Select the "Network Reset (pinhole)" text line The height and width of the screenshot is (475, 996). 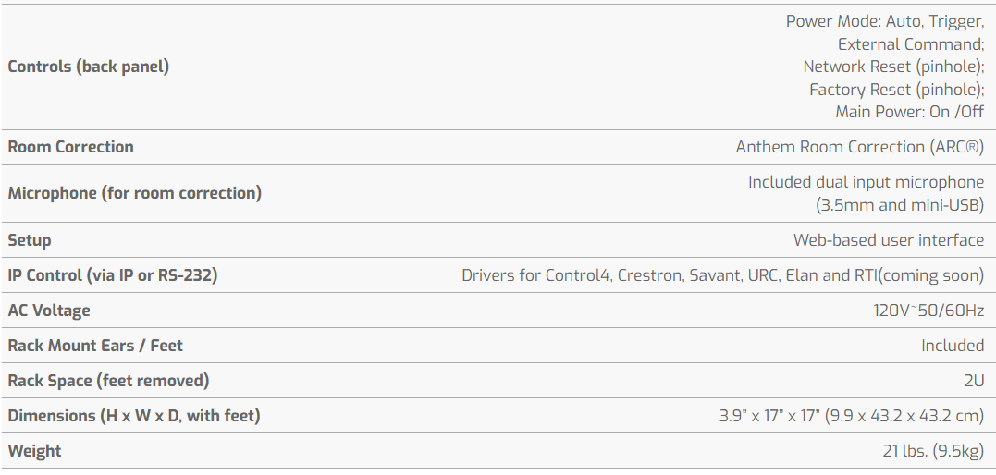pos(892,67)
